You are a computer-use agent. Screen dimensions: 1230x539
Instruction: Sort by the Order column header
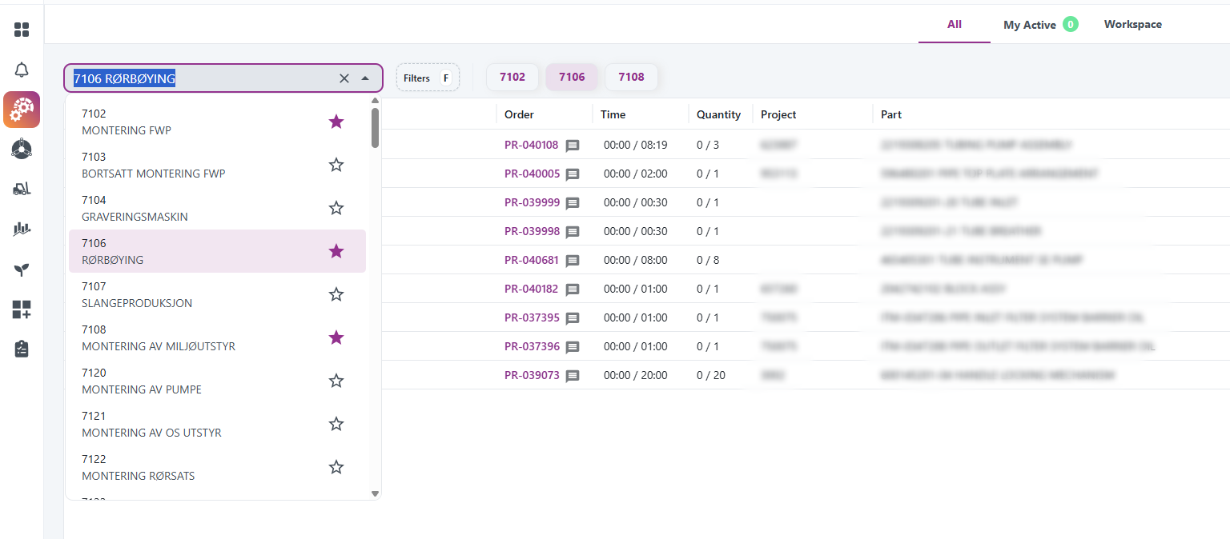coord(519,114)
